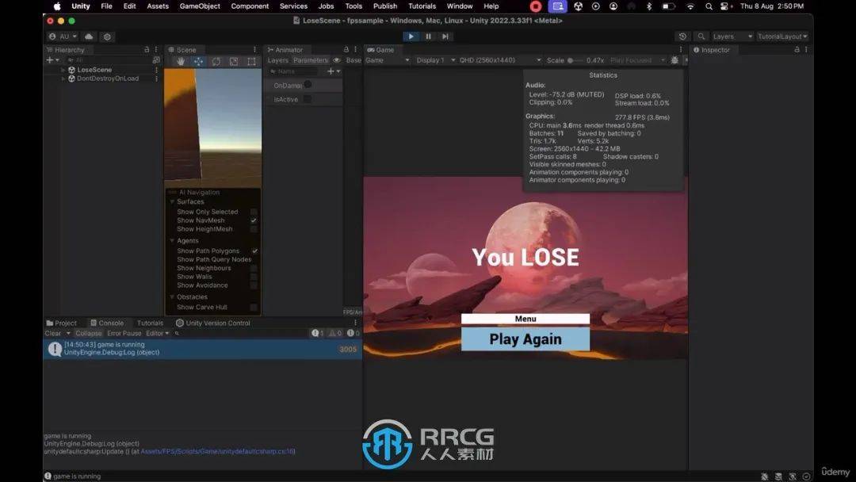Click the Menu button in game
856x482 pixels.
click(525, 319)
